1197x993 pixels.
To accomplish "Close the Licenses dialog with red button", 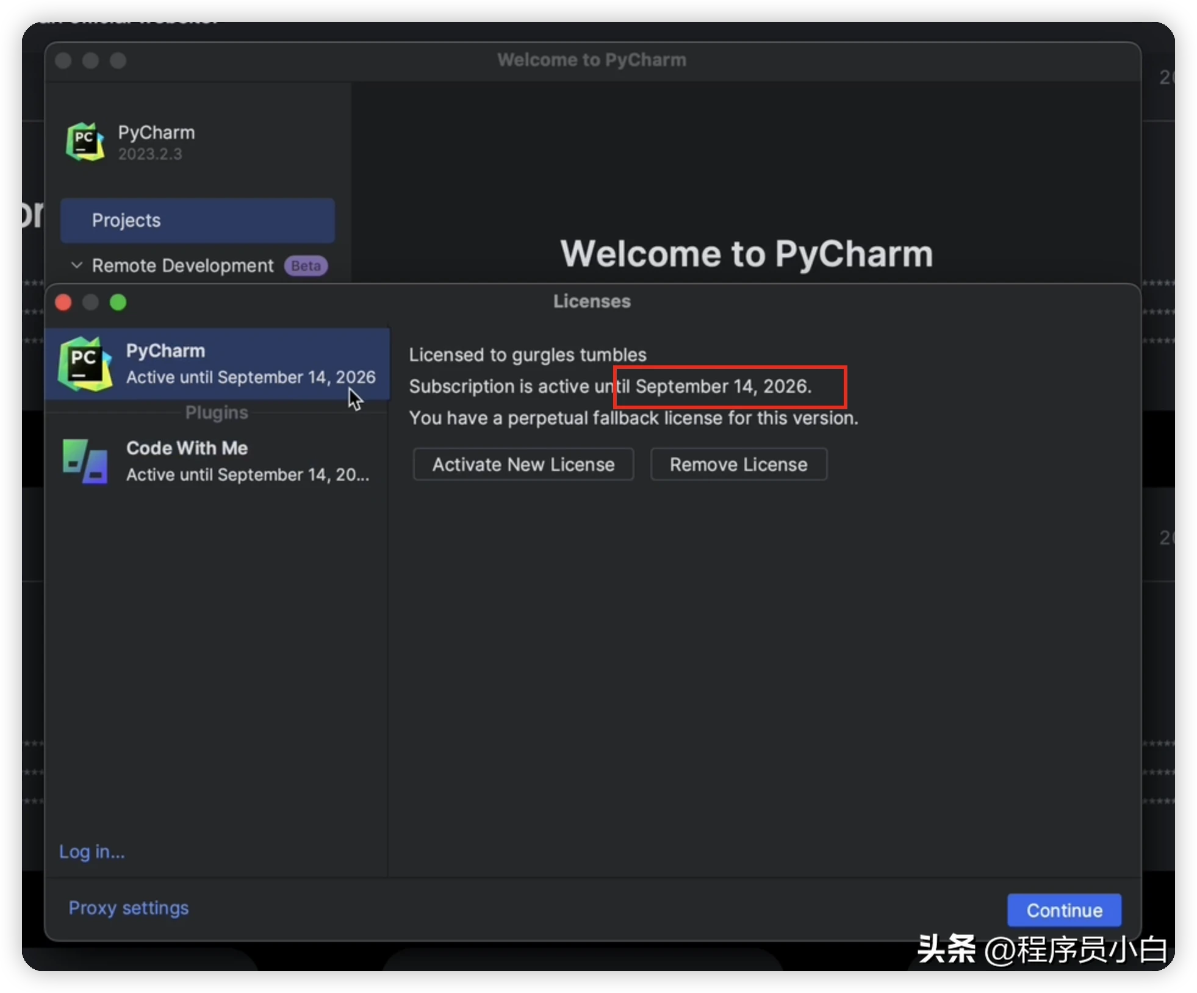I will click(63, 303).
